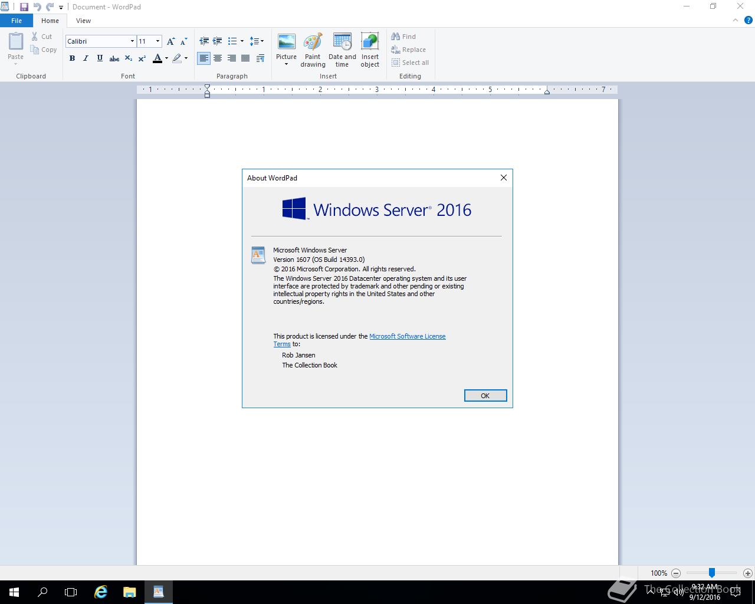
Task: Expand the text color dropdown arrow
Action: point(166,58)
